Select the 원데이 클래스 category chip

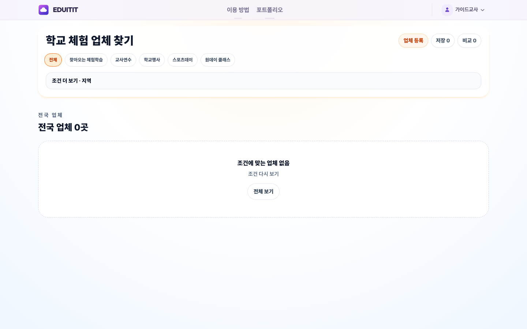click(x=218, y=60)
